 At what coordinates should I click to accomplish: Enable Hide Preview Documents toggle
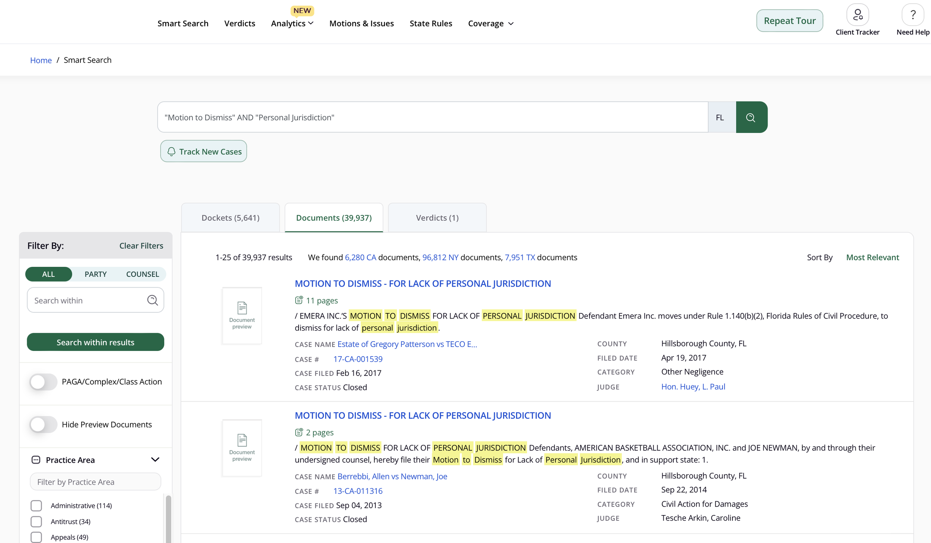click(44, 424)
